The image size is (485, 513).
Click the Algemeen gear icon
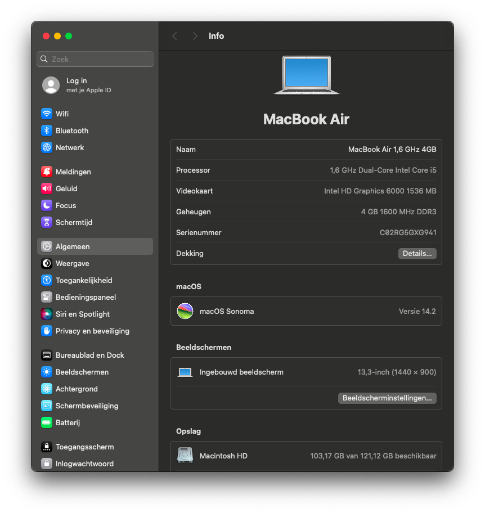[47, 246]
